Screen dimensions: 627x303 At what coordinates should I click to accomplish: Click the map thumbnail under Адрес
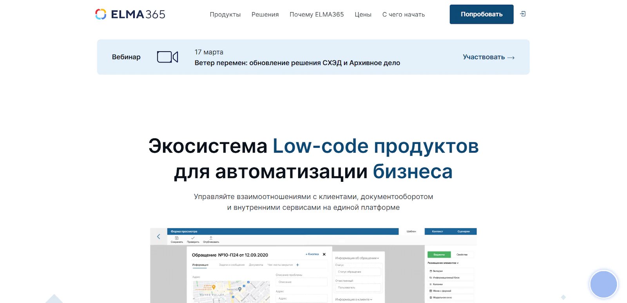pyautogui.click(x=231, y=292)
